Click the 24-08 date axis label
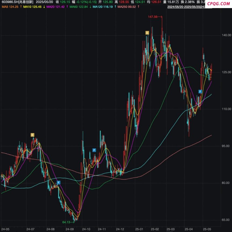 [50, 229]
